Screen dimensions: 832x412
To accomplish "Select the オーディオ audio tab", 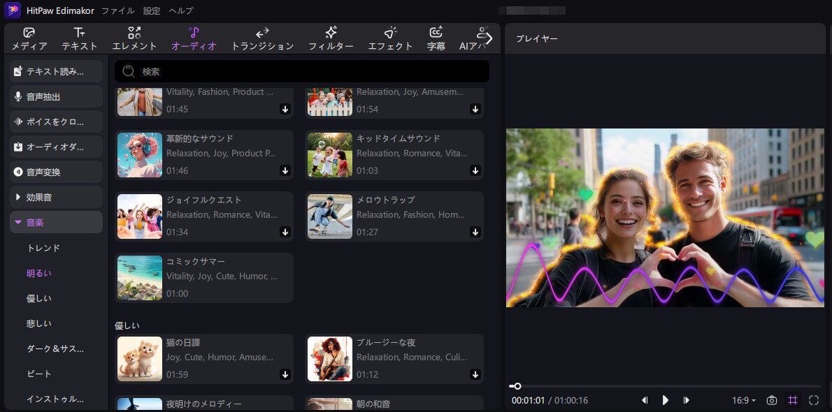I will coord(194,38).
